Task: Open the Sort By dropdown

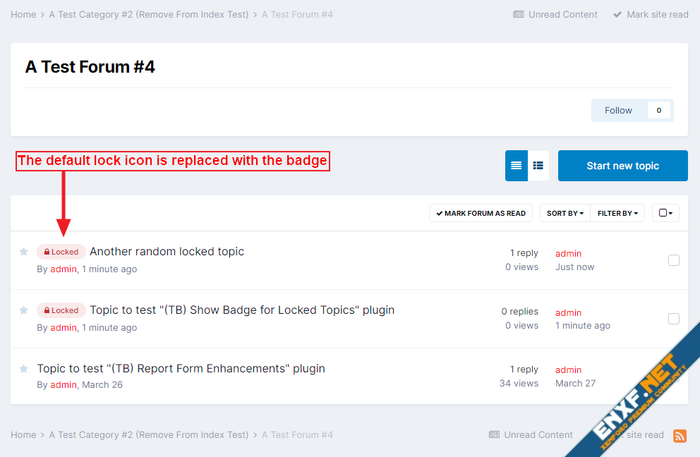Action: pos(565,213)
